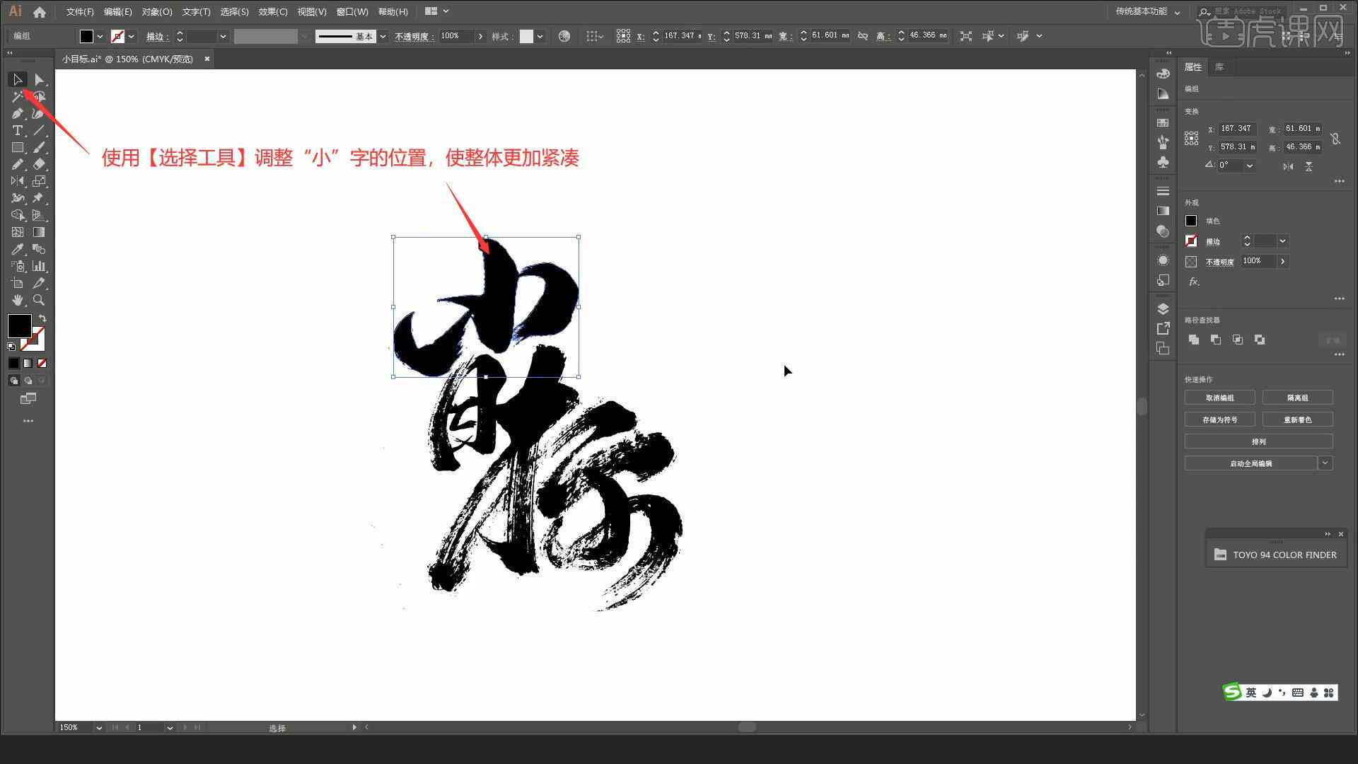
Task: Click 存储为符号 (Save as Symbol) button
Action: click(x=1221, y=419)
